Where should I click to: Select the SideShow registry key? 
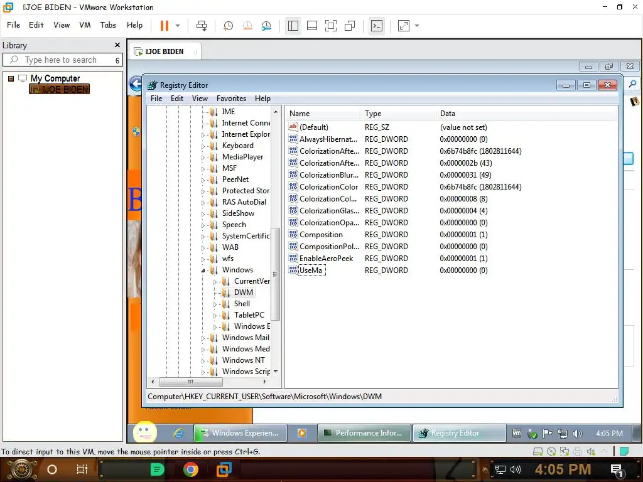tap(238, 213)
